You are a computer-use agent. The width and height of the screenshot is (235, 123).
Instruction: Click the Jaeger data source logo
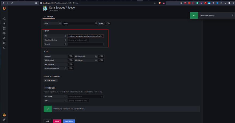tap(45, 8)
